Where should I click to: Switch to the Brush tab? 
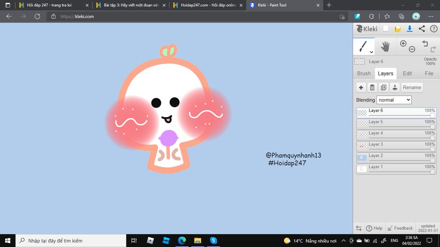tap(364, 73)
